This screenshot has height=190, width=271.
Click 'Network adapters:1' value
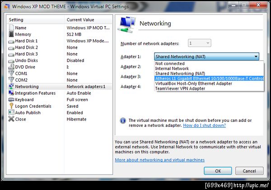[86, 86]
